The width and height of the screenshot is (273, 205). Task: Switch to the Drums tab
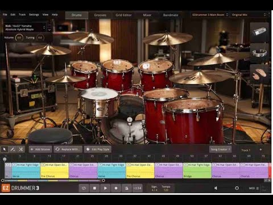point(77,15)
